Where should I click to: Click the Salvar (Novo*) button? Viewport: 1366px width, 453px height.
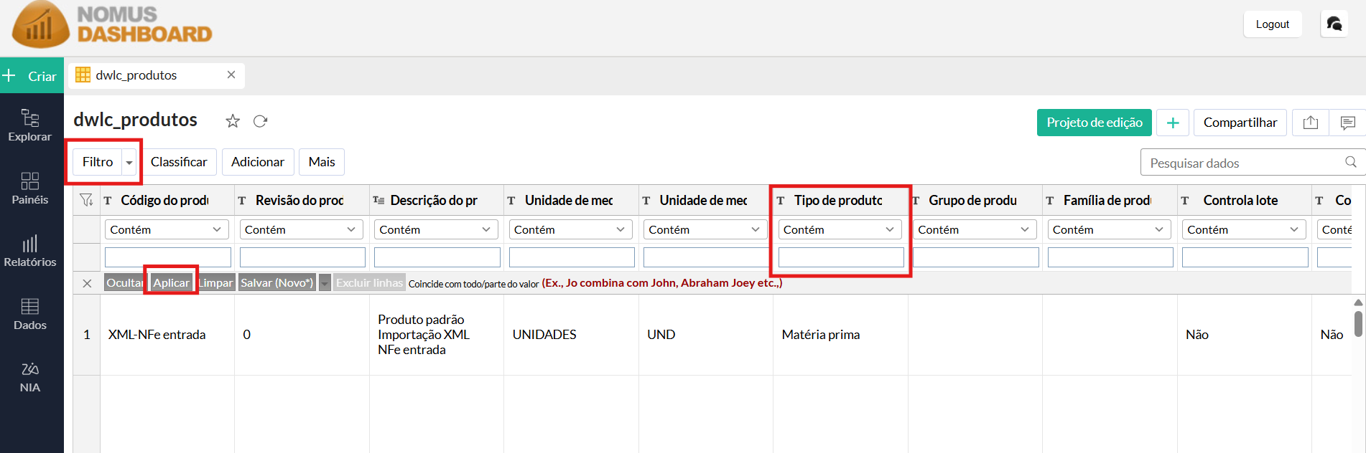pos(277,282)
